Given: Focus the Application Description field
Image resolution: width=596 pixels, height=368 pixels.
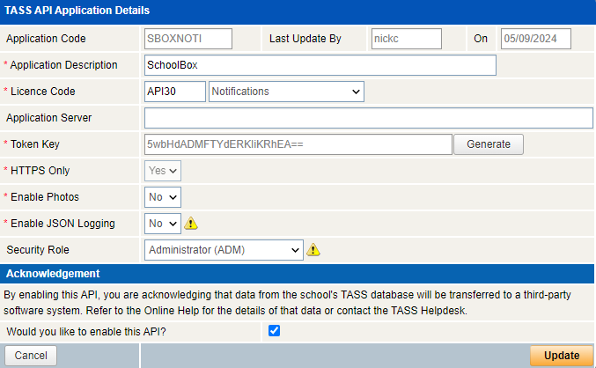Looking at the screenshot, I should point(320,65).
